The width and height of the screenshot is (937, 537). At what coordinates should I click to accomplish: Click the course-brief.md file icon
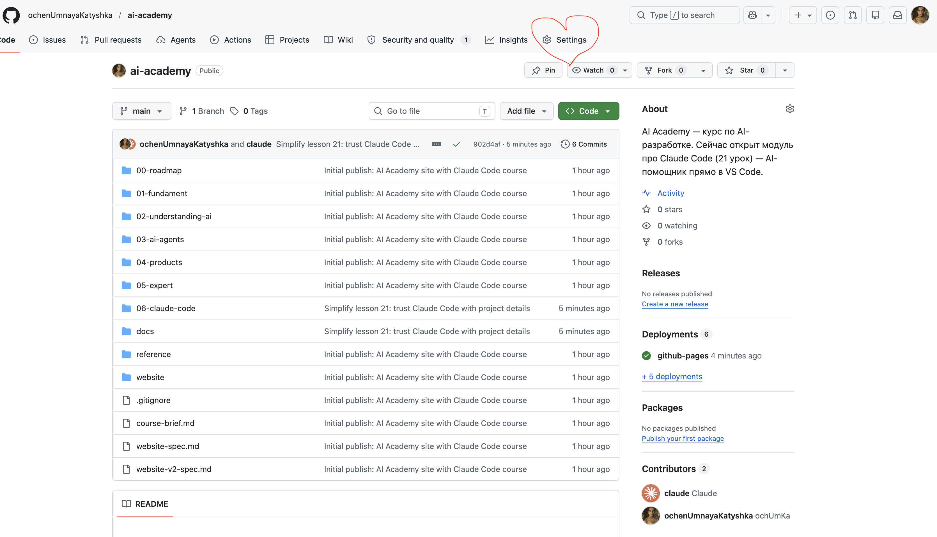[126, 423]
